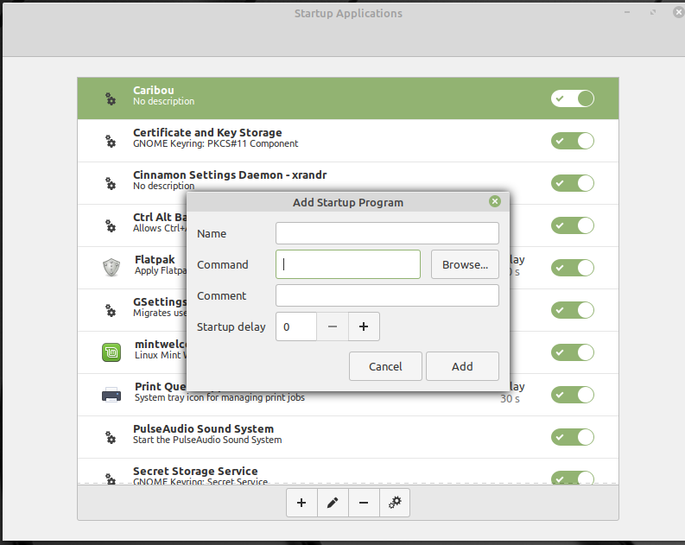Click the plus icon to add startup entry
The image size is (685, 545).
pos(301,503)
